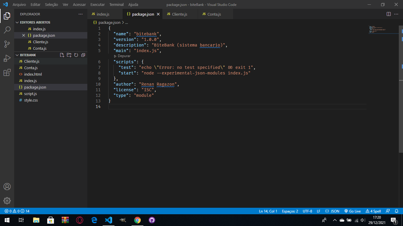Open the Accounts menu icon
403x226 pixels.
tap(7, 187)
